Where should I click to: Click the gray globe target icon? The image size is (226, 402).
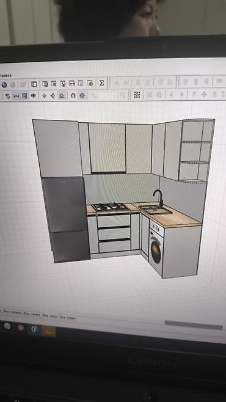tap(82, 95)
